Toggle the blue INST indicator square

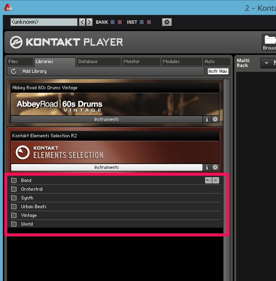[x=141, y=22]
